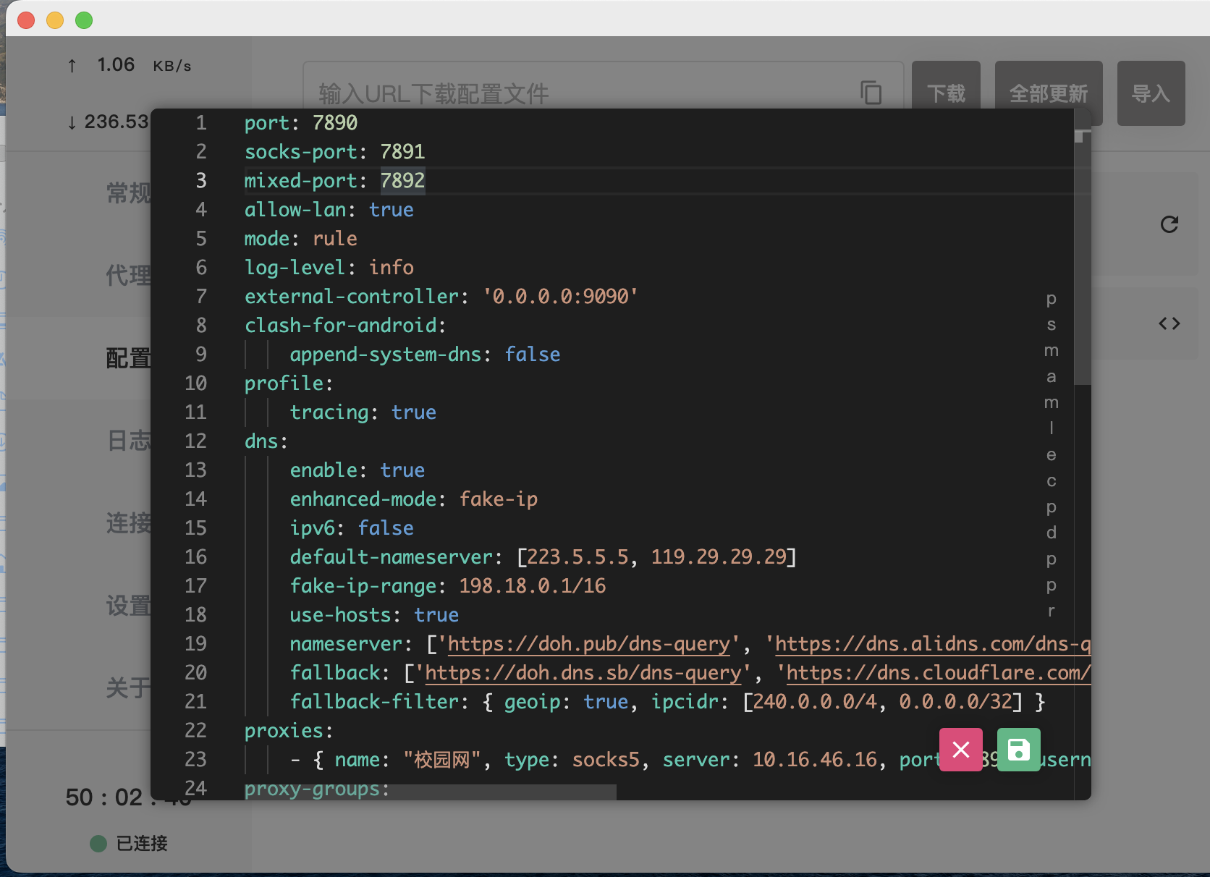1210x877 pixels.
Task: Click the 119.29.29.29 nameserver entry
Action: 719,556
